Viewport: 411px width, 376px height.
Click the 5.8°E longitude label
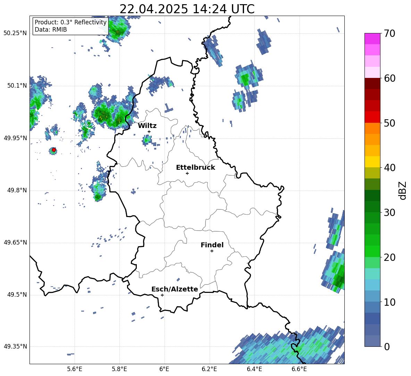119,369
